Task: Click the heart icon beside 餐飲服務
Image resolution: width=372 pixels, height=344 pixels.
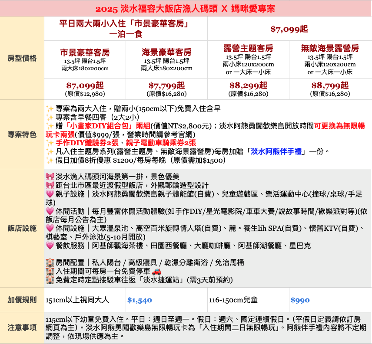Action: [x=50, y=246]
